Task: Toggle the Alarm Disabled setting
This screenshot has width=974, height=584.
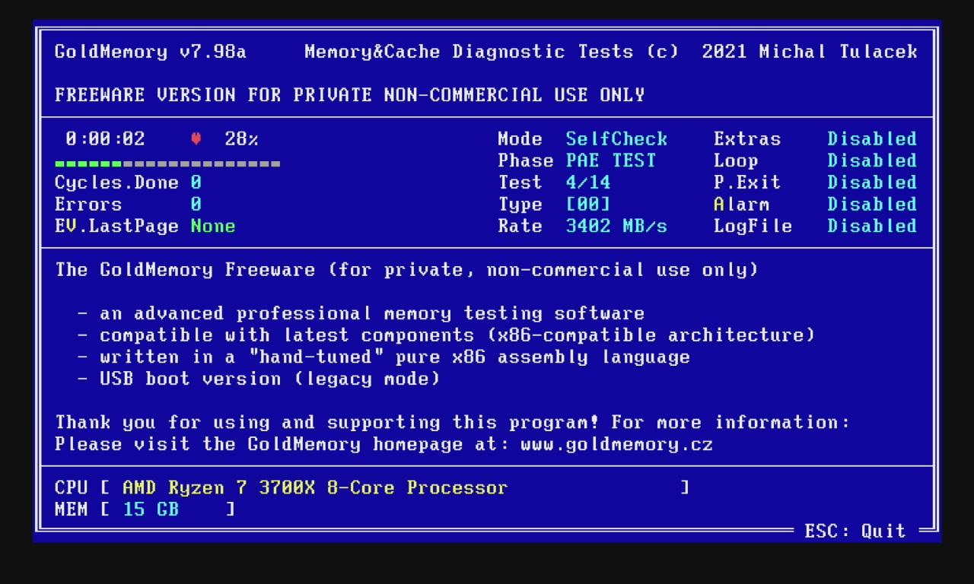Action: [x=872, y=205]
